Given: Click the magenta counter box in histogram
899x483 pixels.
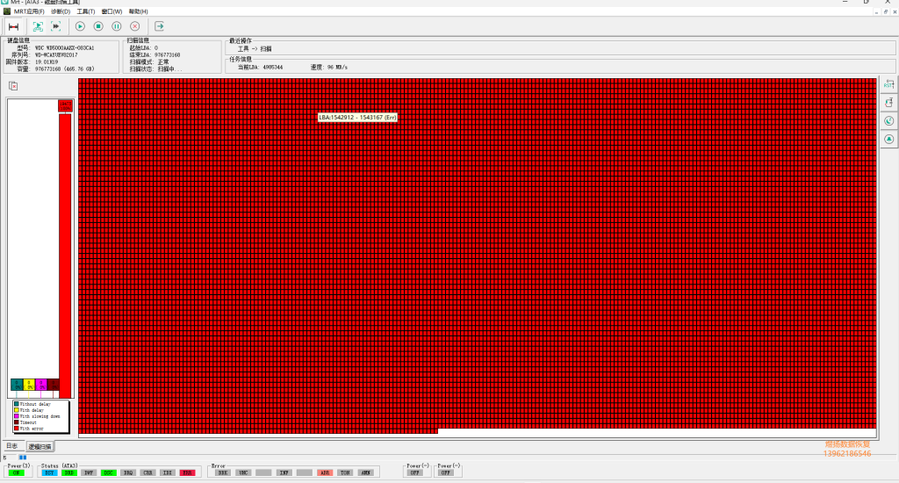Looking at the screenshot, I should 40,385.
